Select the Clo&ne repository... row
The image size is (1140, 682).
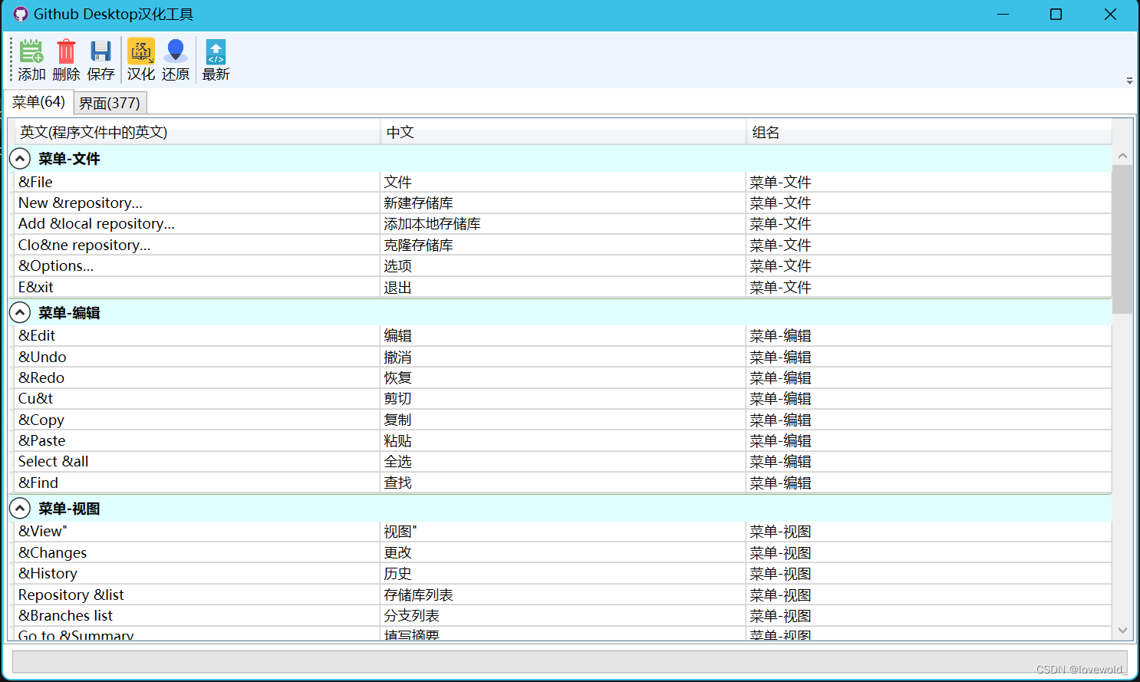click(x=563, y=245)
